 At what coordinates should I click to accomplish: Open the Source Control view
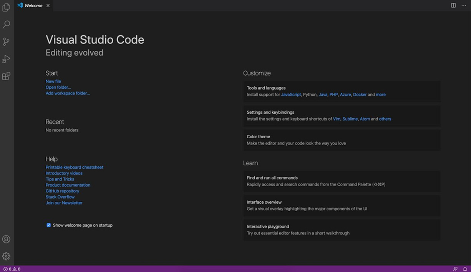(6, 41)
